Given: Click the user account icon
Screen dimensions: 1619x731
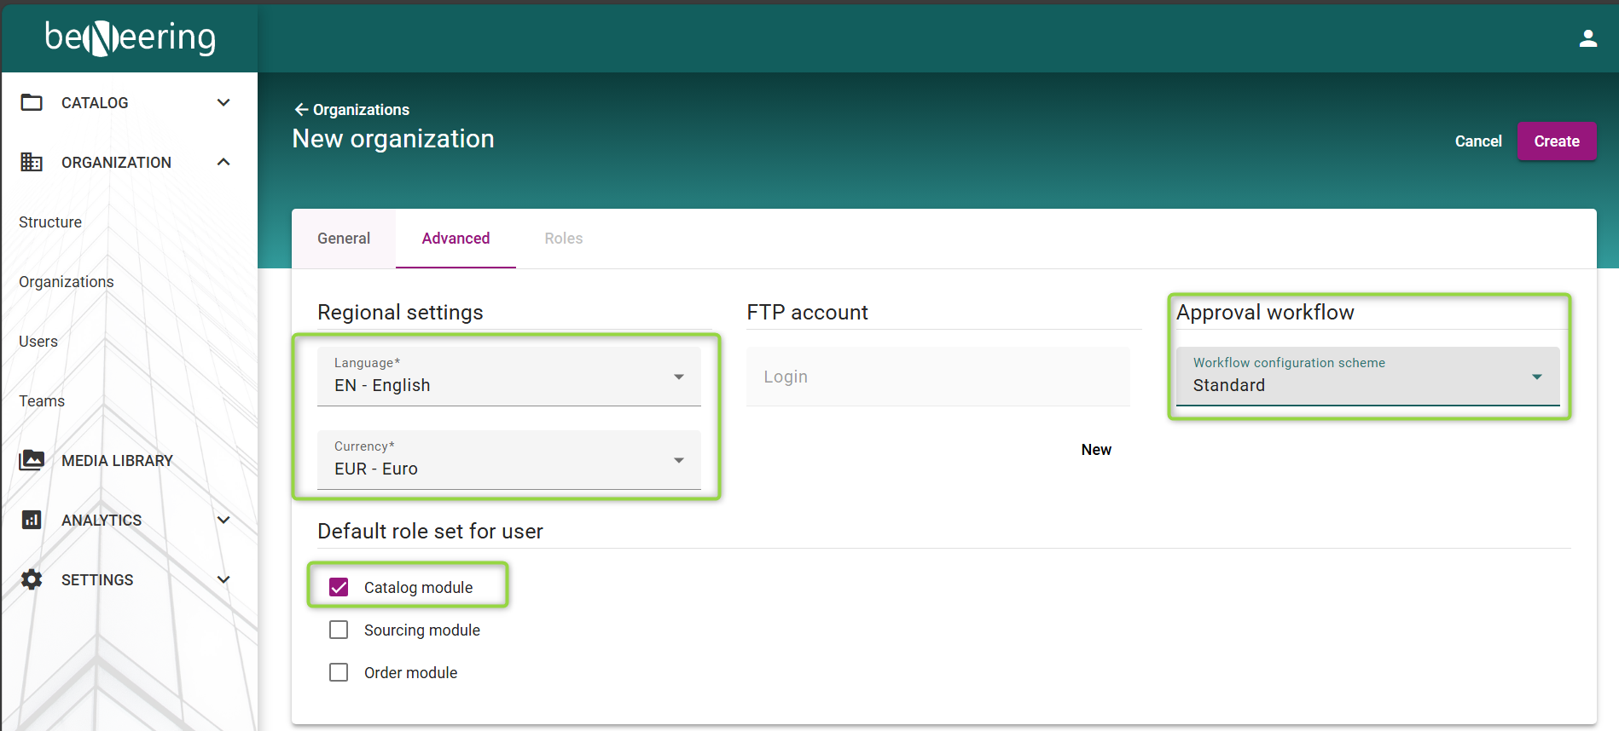Looking at the screenshot, I should click(1587, 38).
